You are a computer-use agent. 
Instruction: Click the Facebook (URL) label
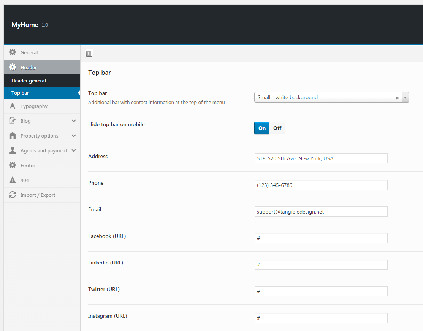coord(107,236)
